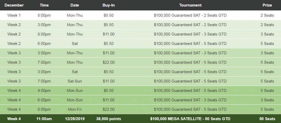Click the Date column header
Image resolution: width=281 pixels, height=123 pixels.
click(x=75, y=5)
